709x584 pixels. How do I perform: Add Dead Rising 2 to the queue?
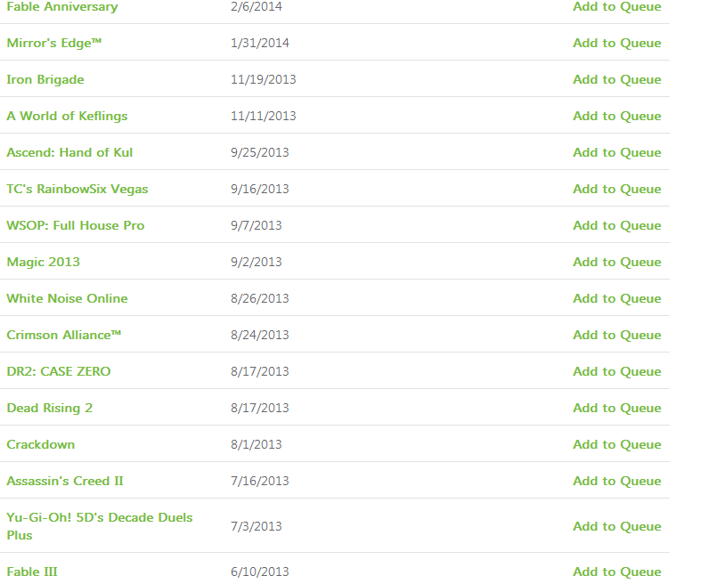pyautogui.click(x=616, y=408)
